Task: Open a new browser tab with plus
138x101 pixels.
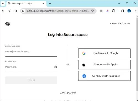Action: click(x=50, y=4)
